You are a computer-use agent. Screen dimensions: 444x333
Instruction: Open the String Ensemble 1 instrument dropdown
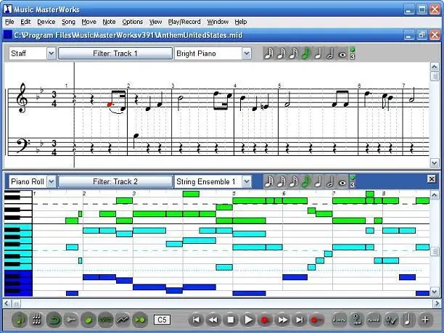[247, 181]
